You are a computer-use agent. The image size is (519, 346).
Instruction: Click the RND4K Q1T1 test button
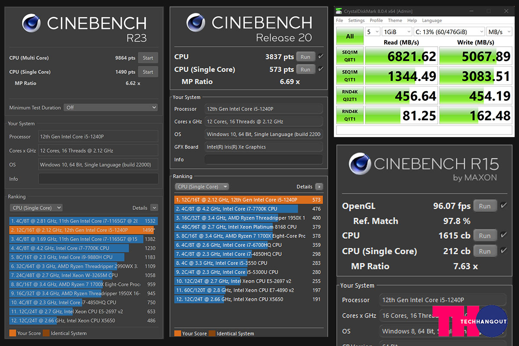pyautogui.click(x=350, y=115)
